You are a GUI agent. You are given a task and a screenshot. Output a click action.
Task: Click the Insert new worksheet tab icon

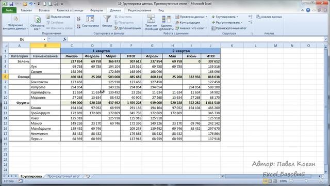(88, 176)
